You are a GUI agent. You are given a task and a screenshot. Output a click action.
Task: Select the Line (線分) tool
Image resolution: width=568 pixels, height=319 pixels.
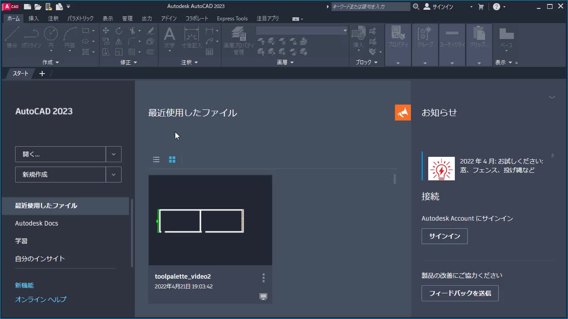(x=12, y=38)
